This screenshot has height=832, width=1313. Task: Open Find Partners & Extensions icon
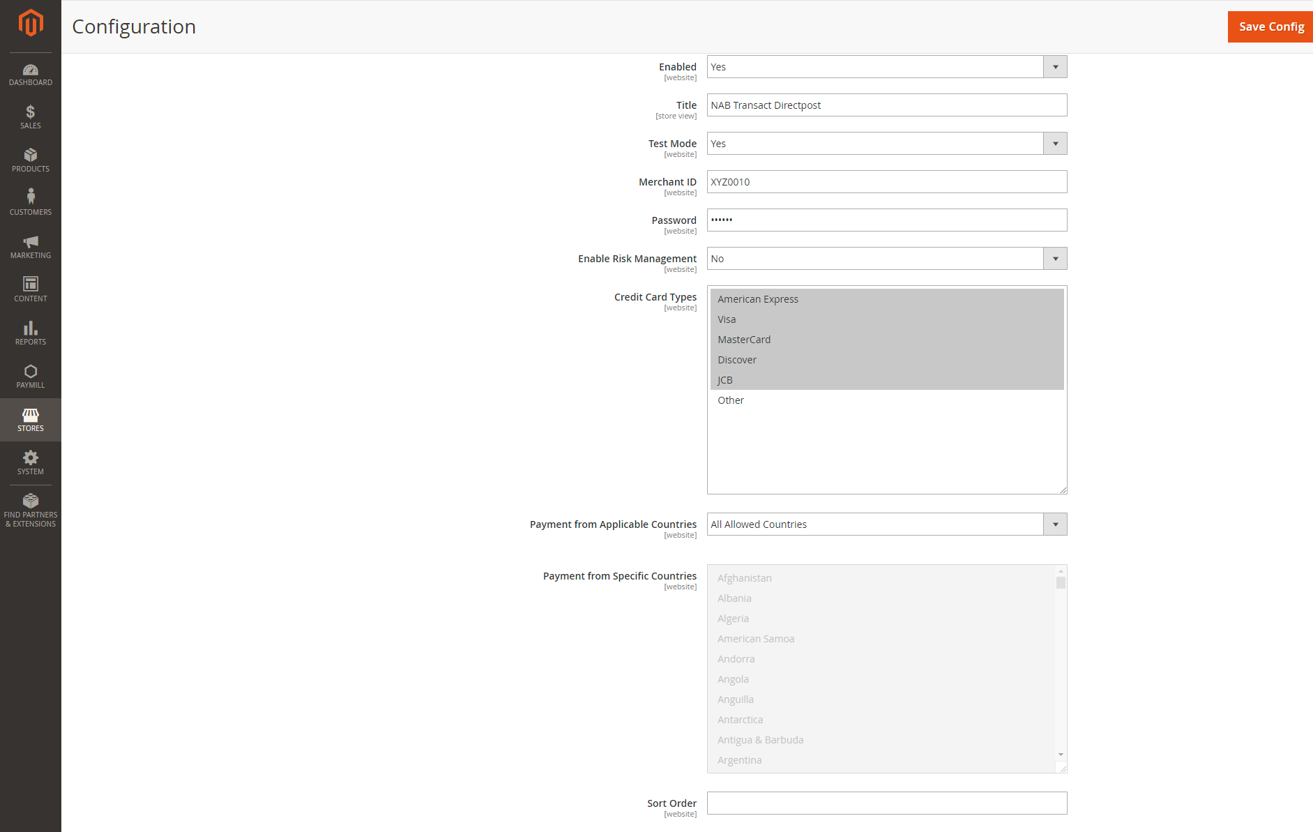(x=31, y=501)
